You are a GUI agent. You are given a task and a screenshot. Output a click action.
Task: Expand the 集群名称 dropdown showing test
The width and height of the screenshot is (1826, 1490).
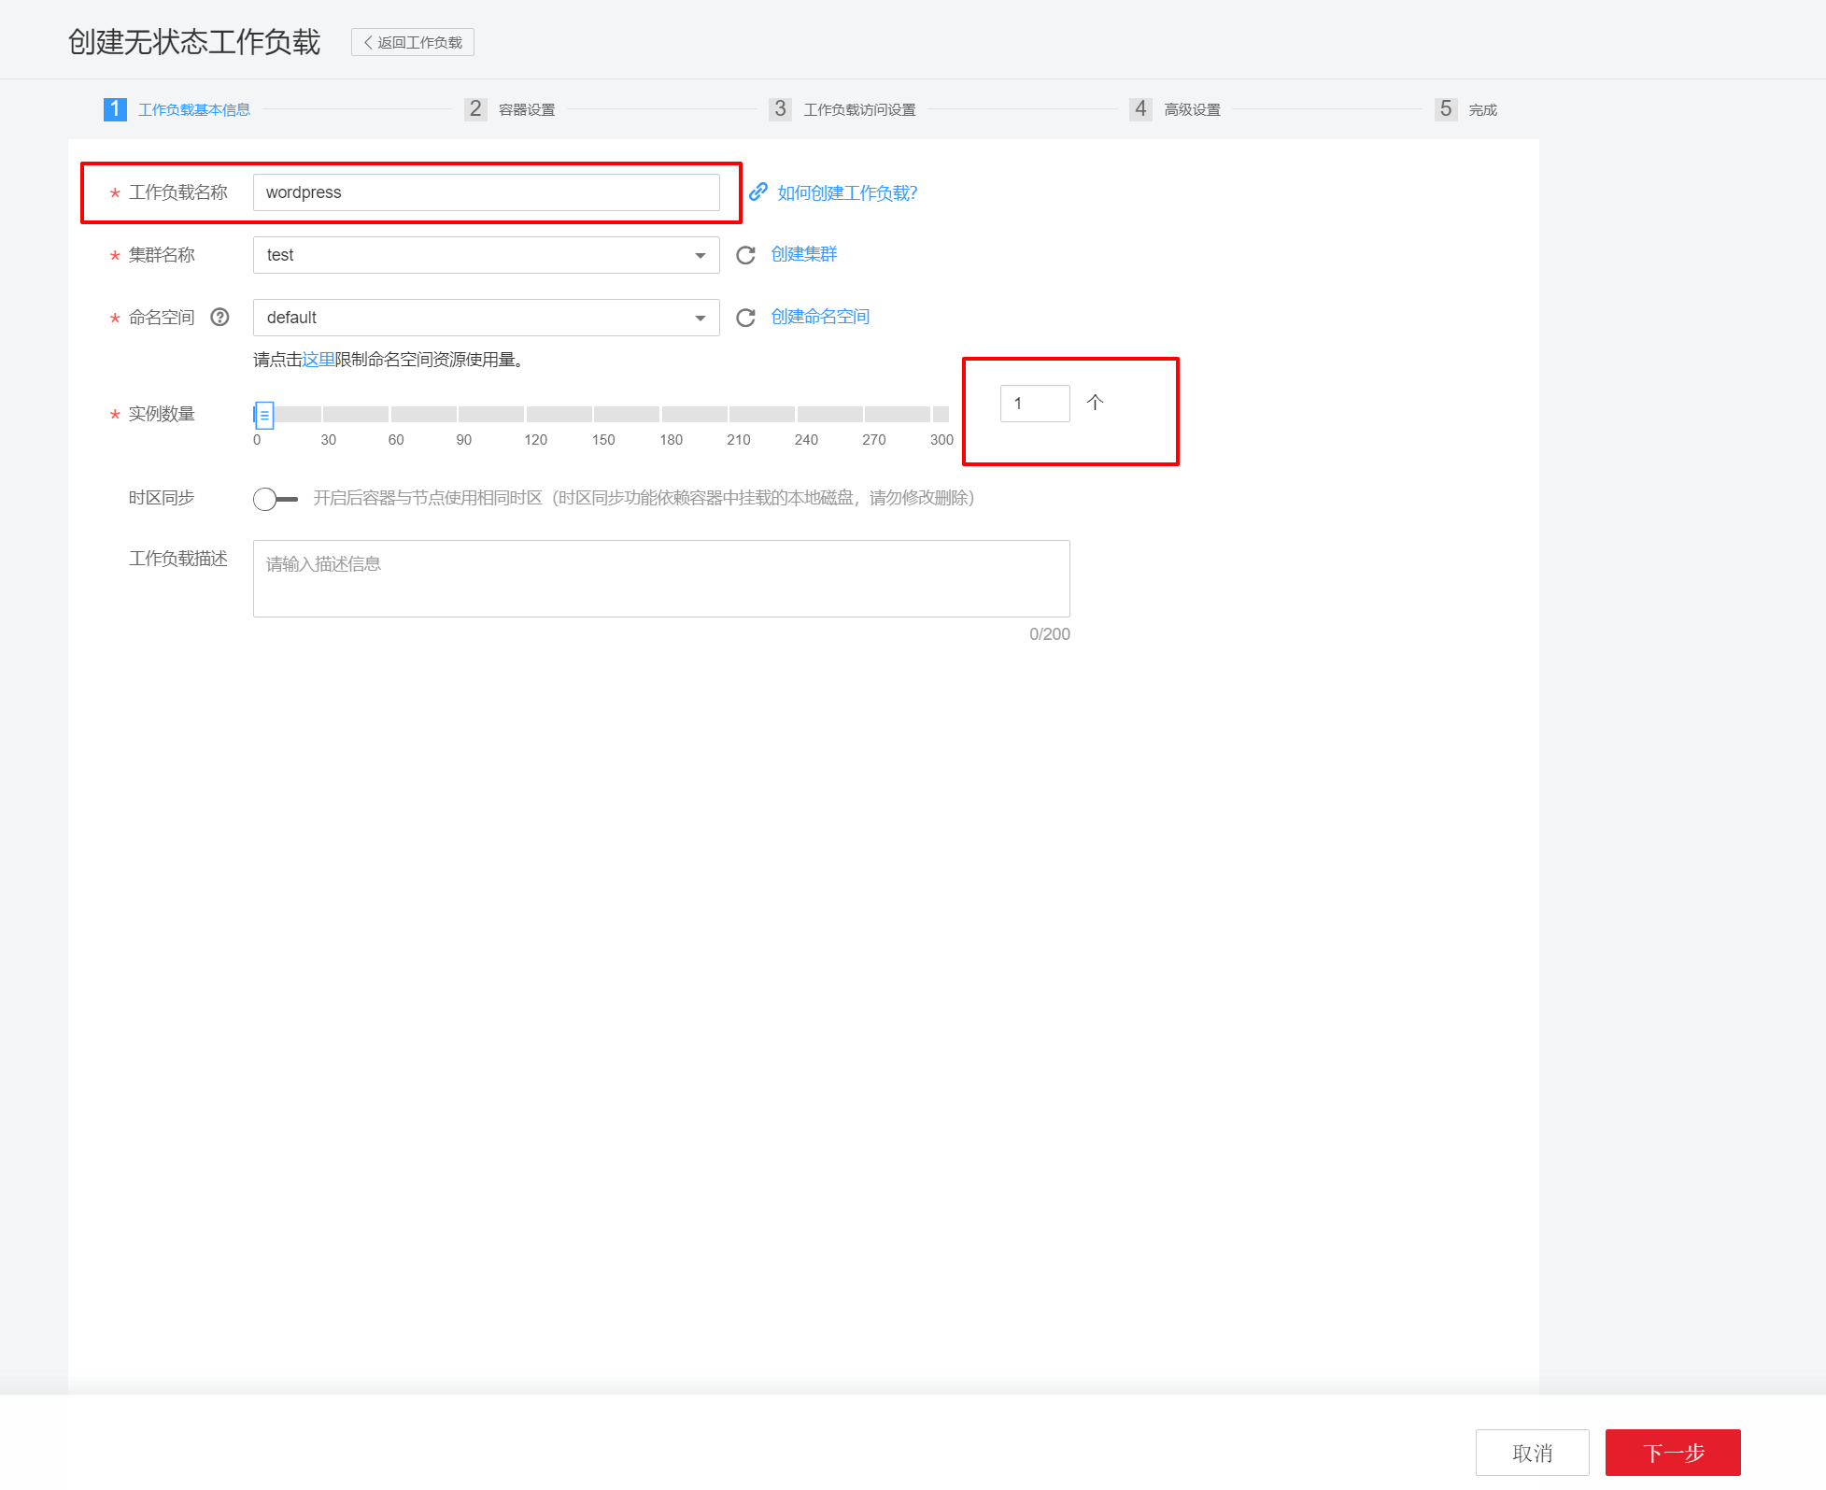486,255
